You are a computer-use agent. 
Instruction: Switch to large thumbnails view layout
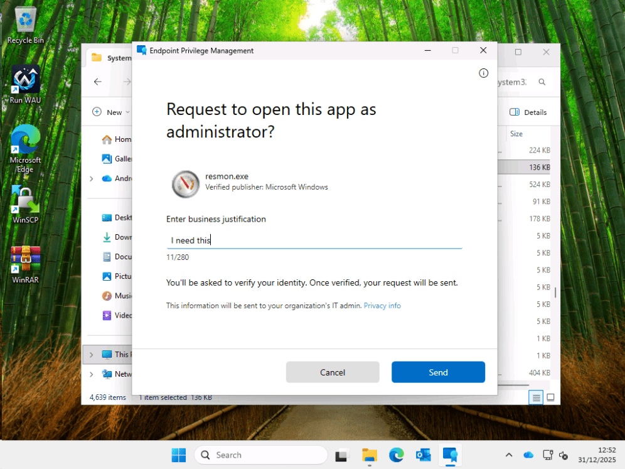550,397
